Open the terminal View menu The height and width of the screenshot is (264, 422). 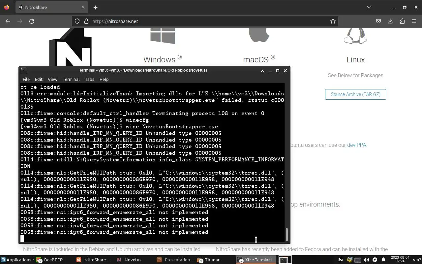52,79
